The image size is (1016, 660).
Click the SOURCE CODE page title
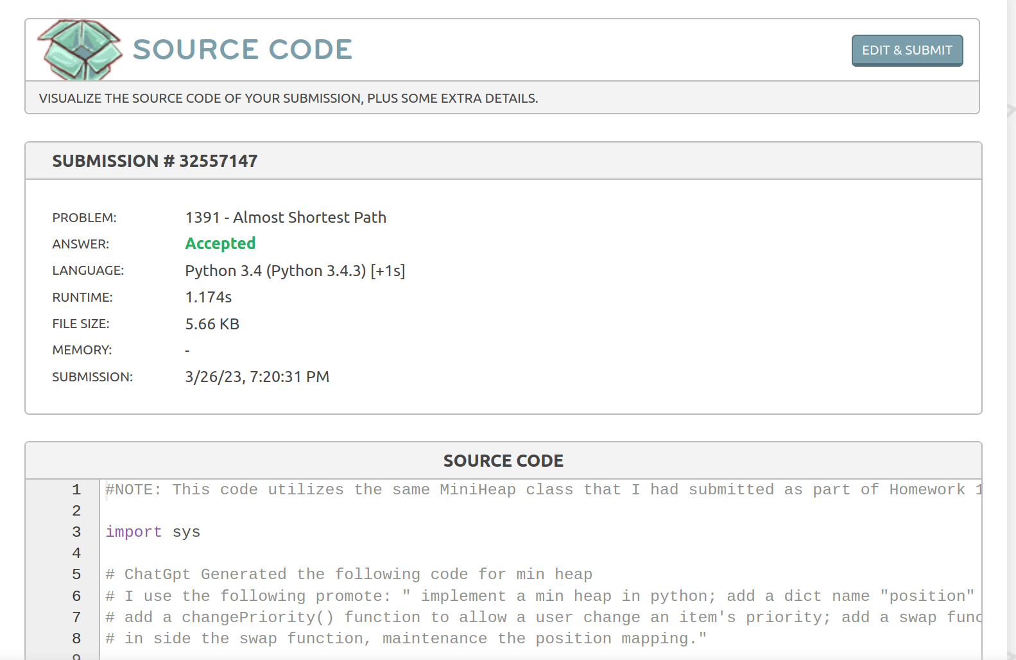pos(243,50)
